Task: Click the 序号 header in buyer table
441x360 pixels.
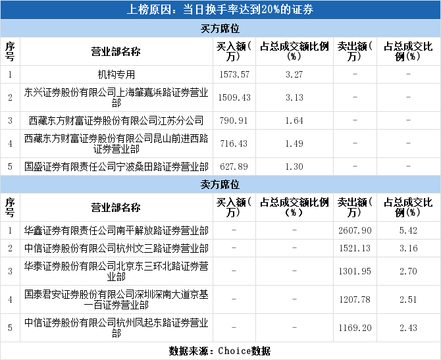Action: click(x=10, y=51)
